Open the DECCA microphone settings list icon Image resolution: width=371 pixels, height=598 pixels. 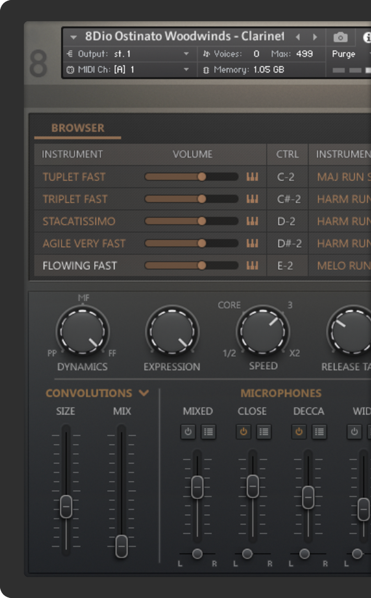click(319, 432)
